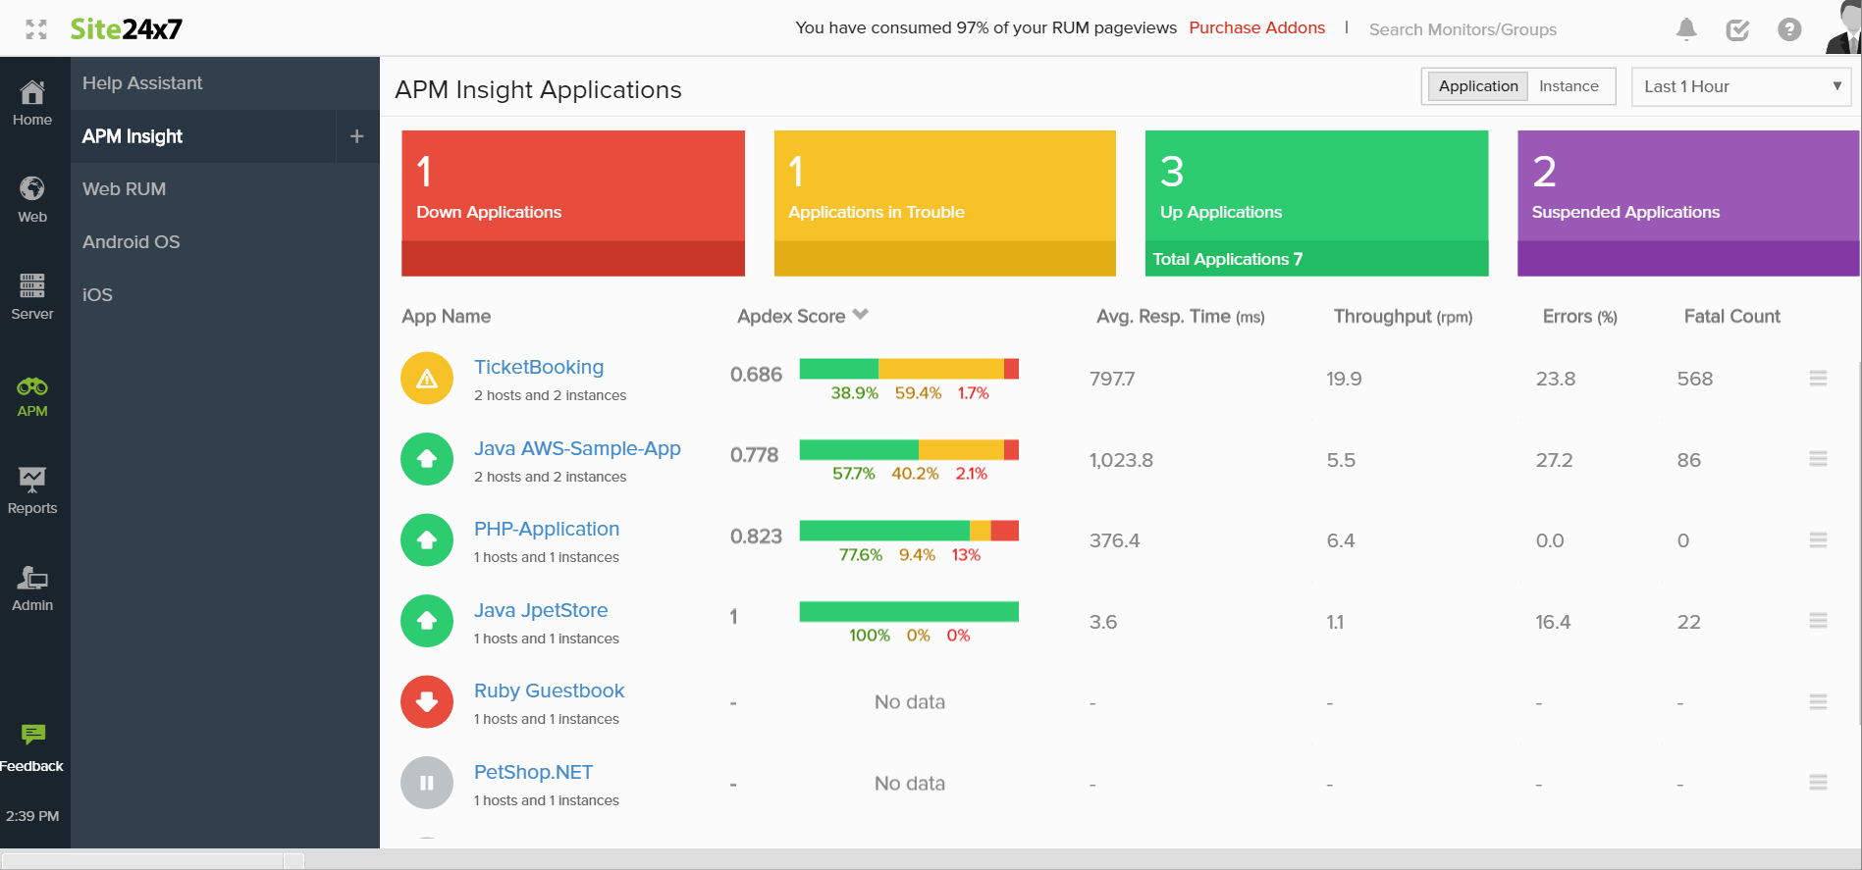Open the help question mark icon

click(1789, 29)
